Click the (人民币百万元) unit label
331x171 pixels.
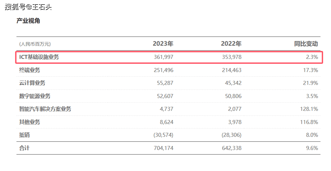[35, 44]
